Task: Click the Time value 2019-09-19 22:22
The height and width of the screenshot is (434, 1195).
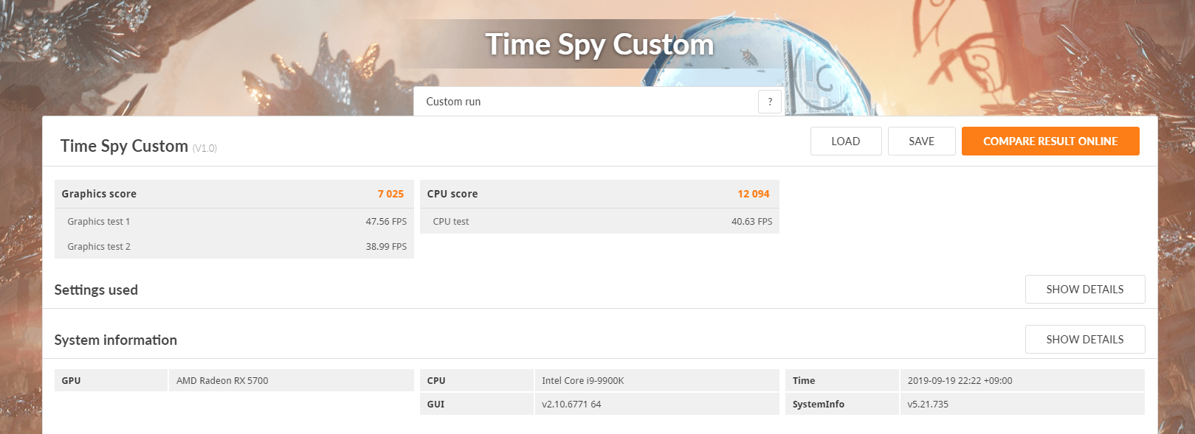Action: 960,381
